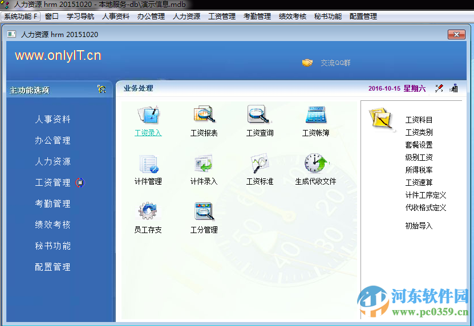Click the www.onlyIT.cn link

(58, 56)
